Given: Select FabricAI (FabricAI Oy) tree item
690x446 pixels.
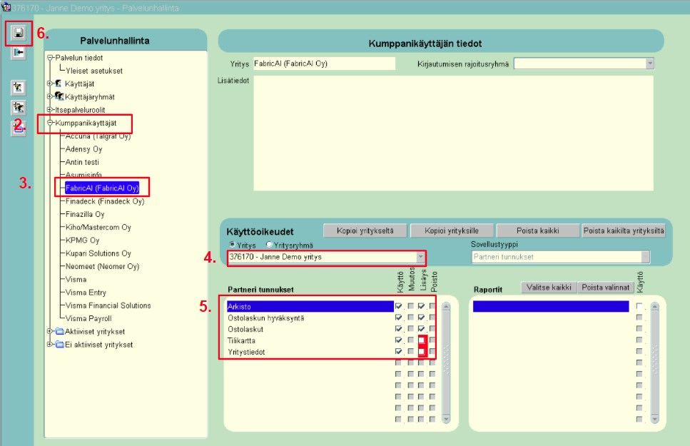Looking at the screenshot, I should coord(101,188).
